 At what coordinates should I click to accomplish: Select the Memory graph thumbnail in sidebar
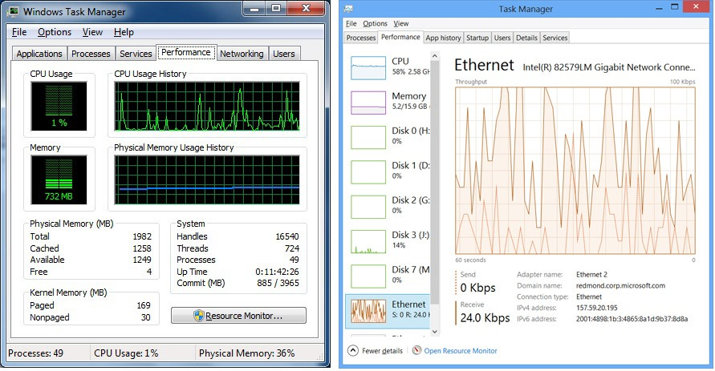[x=369, y=103]
